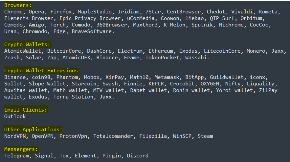The width and height of the screenshot is (290, 162).
Task: Click the Messengers heading
Action: pos(21,149)
